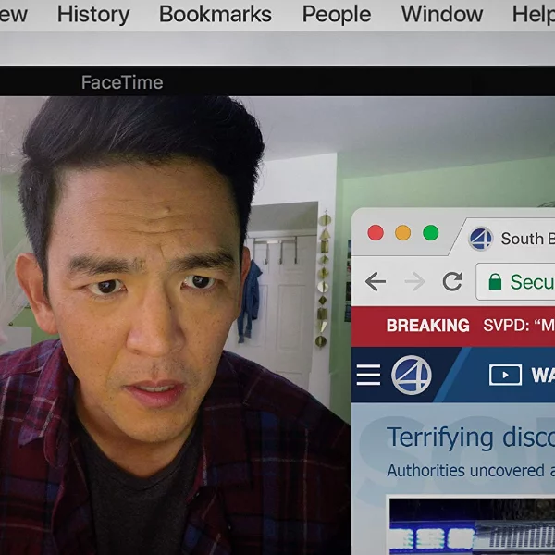Click the green Secure padlock icon
555x555 pixels.
click(x=495, y=282)
